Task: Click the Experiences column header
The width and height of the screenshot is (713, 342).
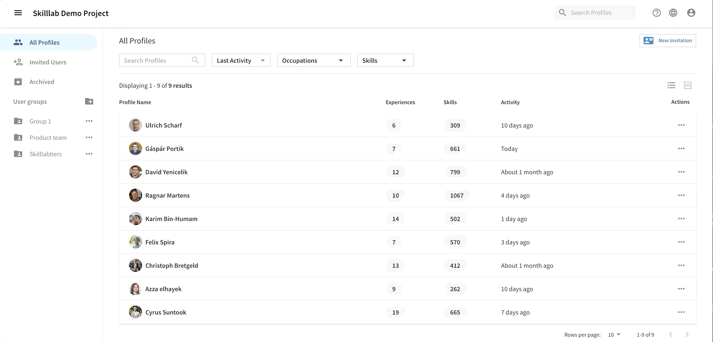Action: pyautogui.click(x=400, y=102)
